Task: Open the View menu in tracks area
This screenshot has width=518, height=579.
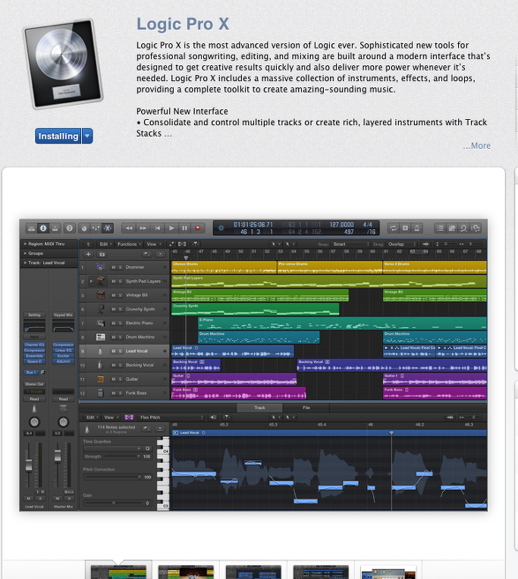Action: point(153,244)
